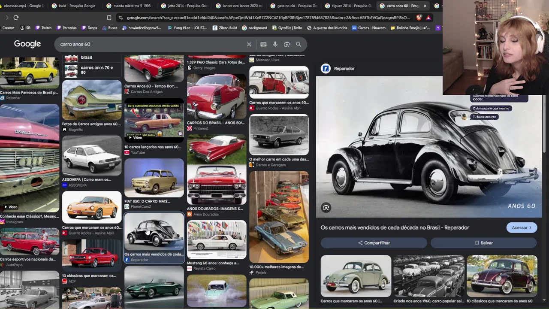The width and height of the screenshot is (549, 309).
Task: Select 'carros anos 70 e 80' suggestion
Action: point(92,70)
